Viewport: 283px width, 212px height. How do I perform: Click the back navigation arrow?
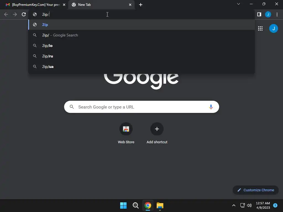(6, 14)
